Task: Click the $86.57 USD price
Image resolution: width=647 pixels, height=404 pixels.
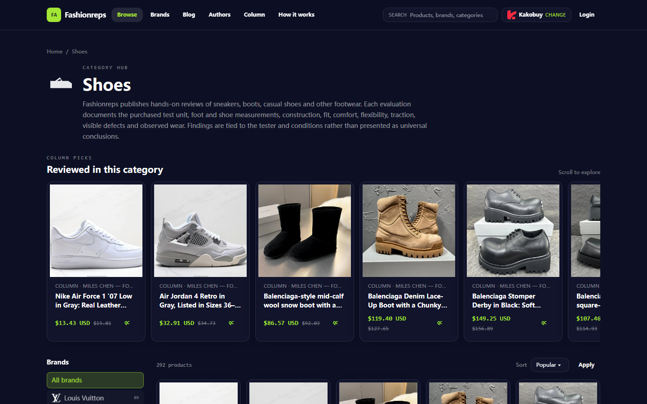Action: [281, 323]
